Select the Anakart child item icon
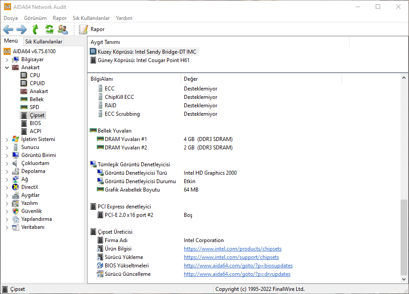Viewport: 409px width, 294px height. coord(24,91)
